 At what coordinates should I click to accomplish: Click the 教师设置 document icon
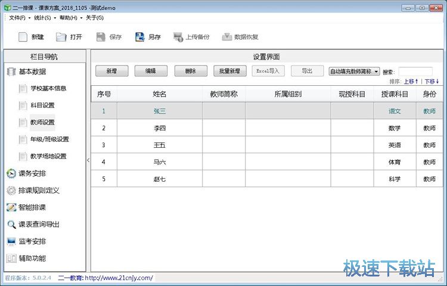(x=23, y=123)
